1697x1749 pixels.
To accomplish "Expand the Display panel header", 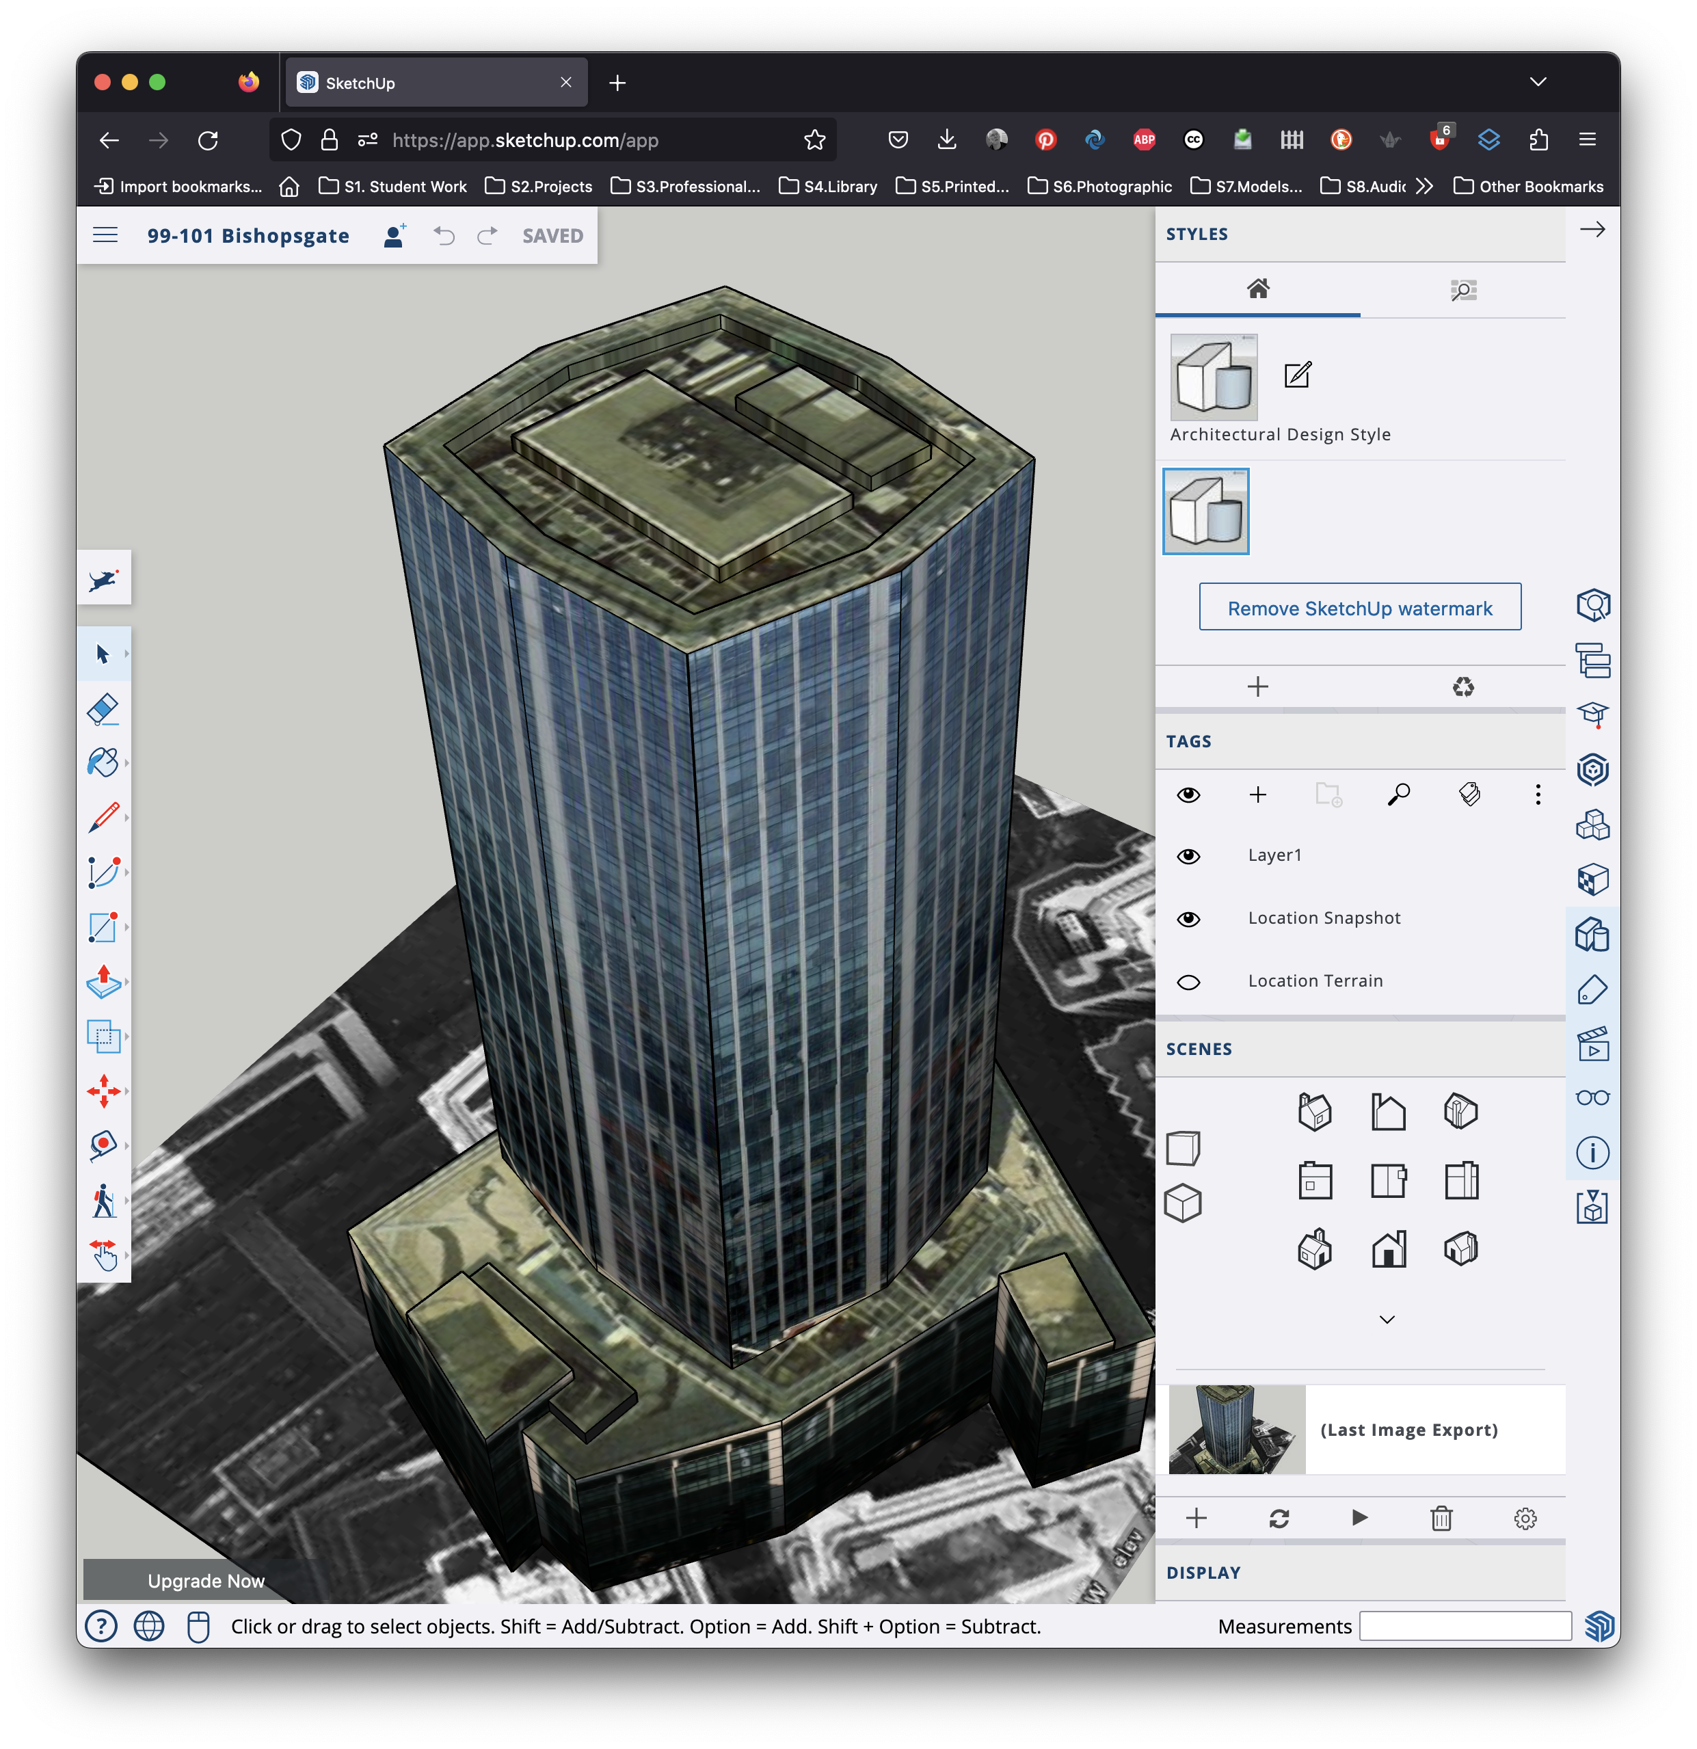I will pos(1360,1573).
